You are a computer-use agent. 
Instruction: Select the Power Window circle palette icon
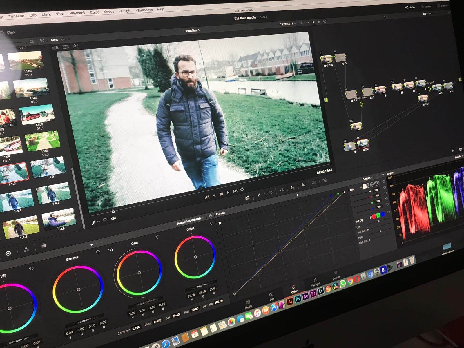pyautogui.click(x=270, y=193)
